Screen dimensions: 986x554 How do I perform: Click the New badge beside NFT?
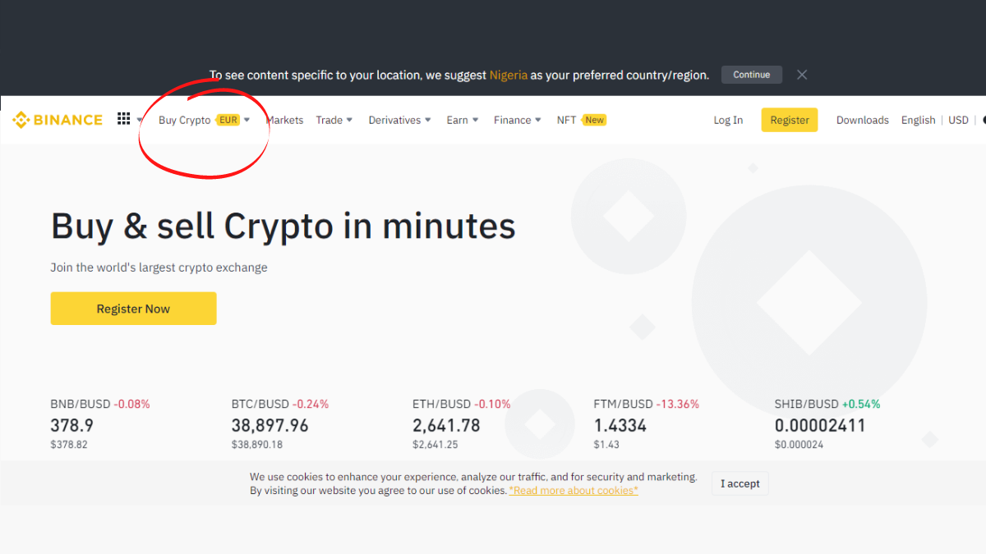pyautogui.click(x=594, y=120)
